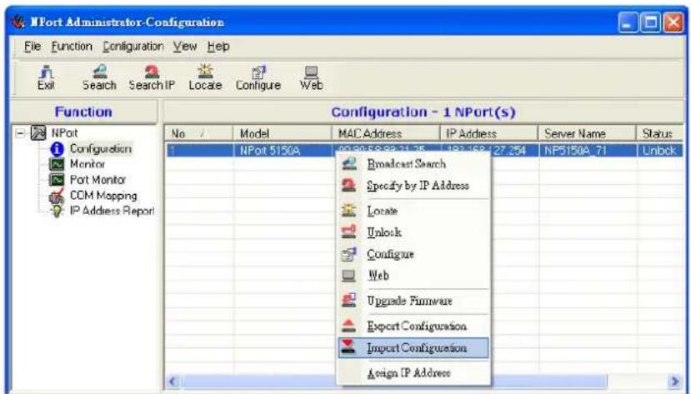Click the Import Configuration icon
Viewport: 691px width, 394px height.
tap(349, 347)
